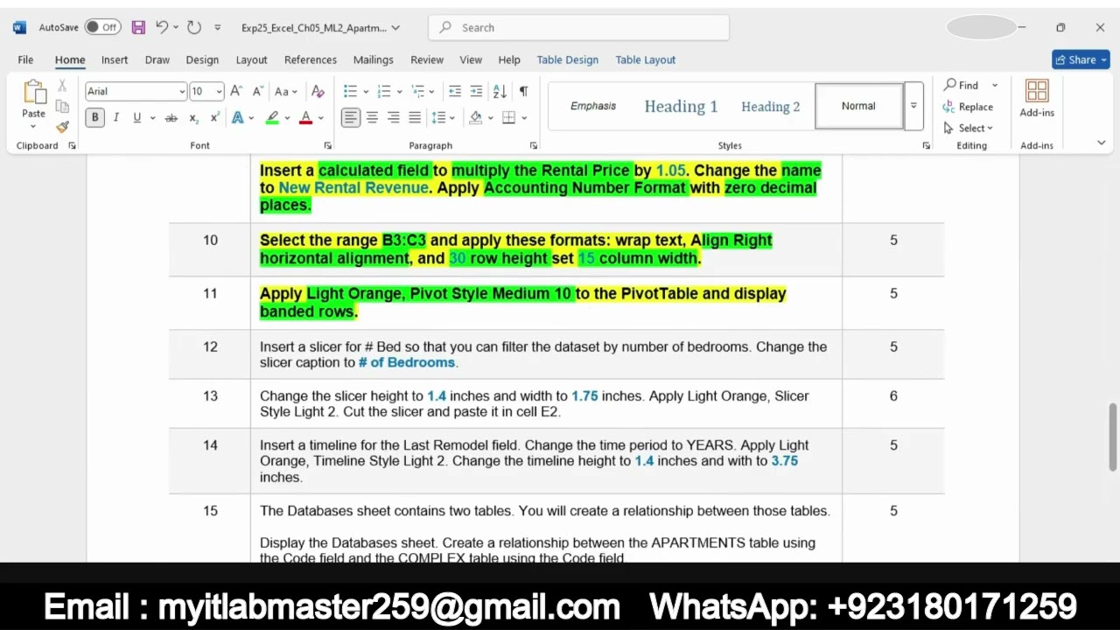
Task: Decrease font size with the shrink icon
Action: (x=258, y=91)
